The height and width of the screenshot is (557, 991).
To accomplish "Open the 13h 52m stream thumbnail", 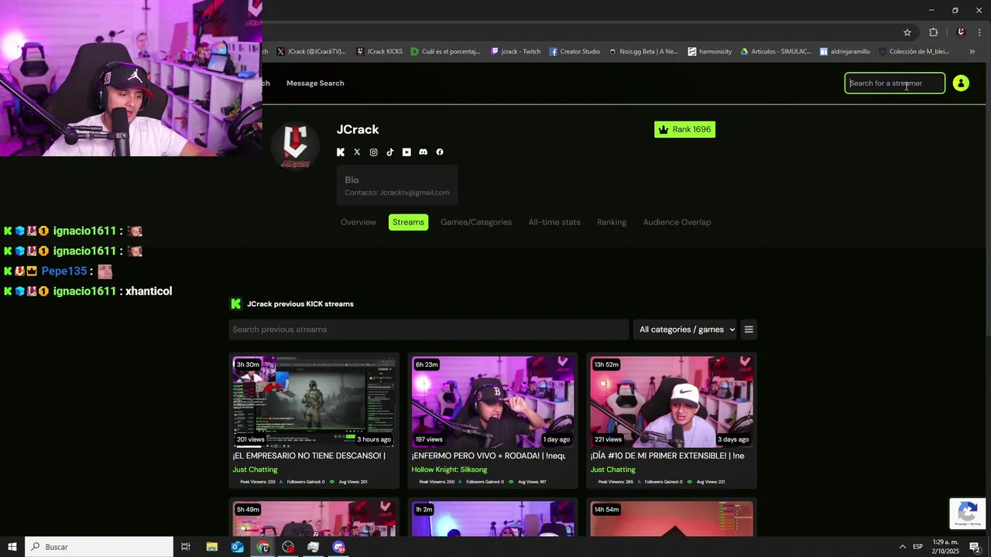I will coord(671,402).
